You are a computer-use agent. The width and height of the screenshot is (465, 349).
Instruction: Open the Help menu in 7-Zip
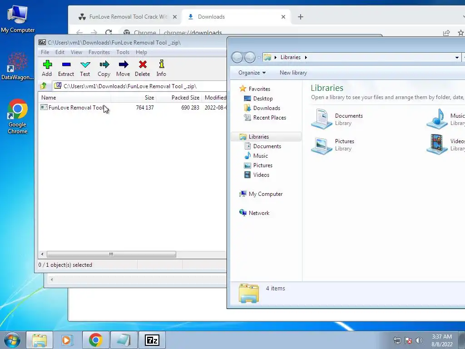pyautogui.click(x=142, y=52)
